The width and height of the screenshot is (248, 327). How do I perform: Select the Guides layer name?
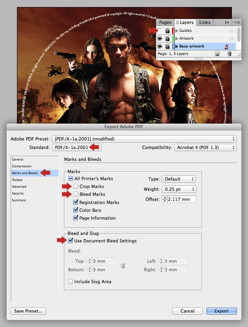[x=186, y=31]
